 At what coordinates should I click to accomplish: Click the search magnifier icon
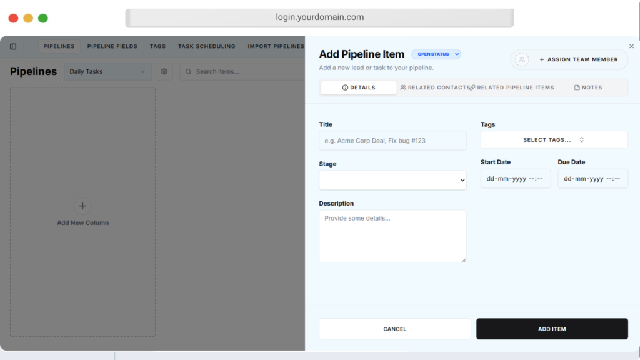(x=188, y=71)
